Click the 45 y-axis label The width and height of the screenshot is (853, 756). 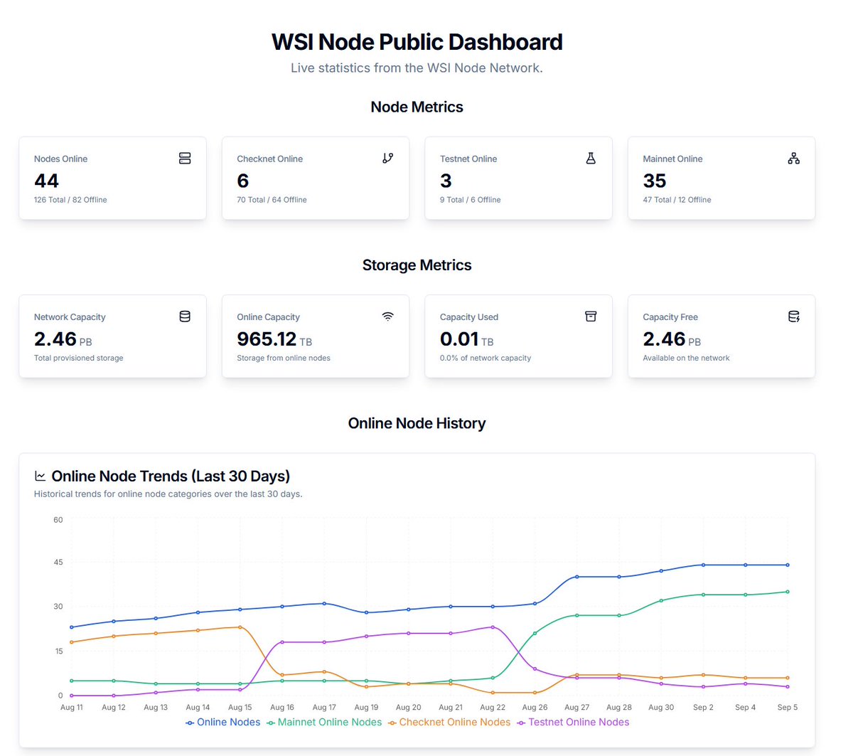(58, 562)
